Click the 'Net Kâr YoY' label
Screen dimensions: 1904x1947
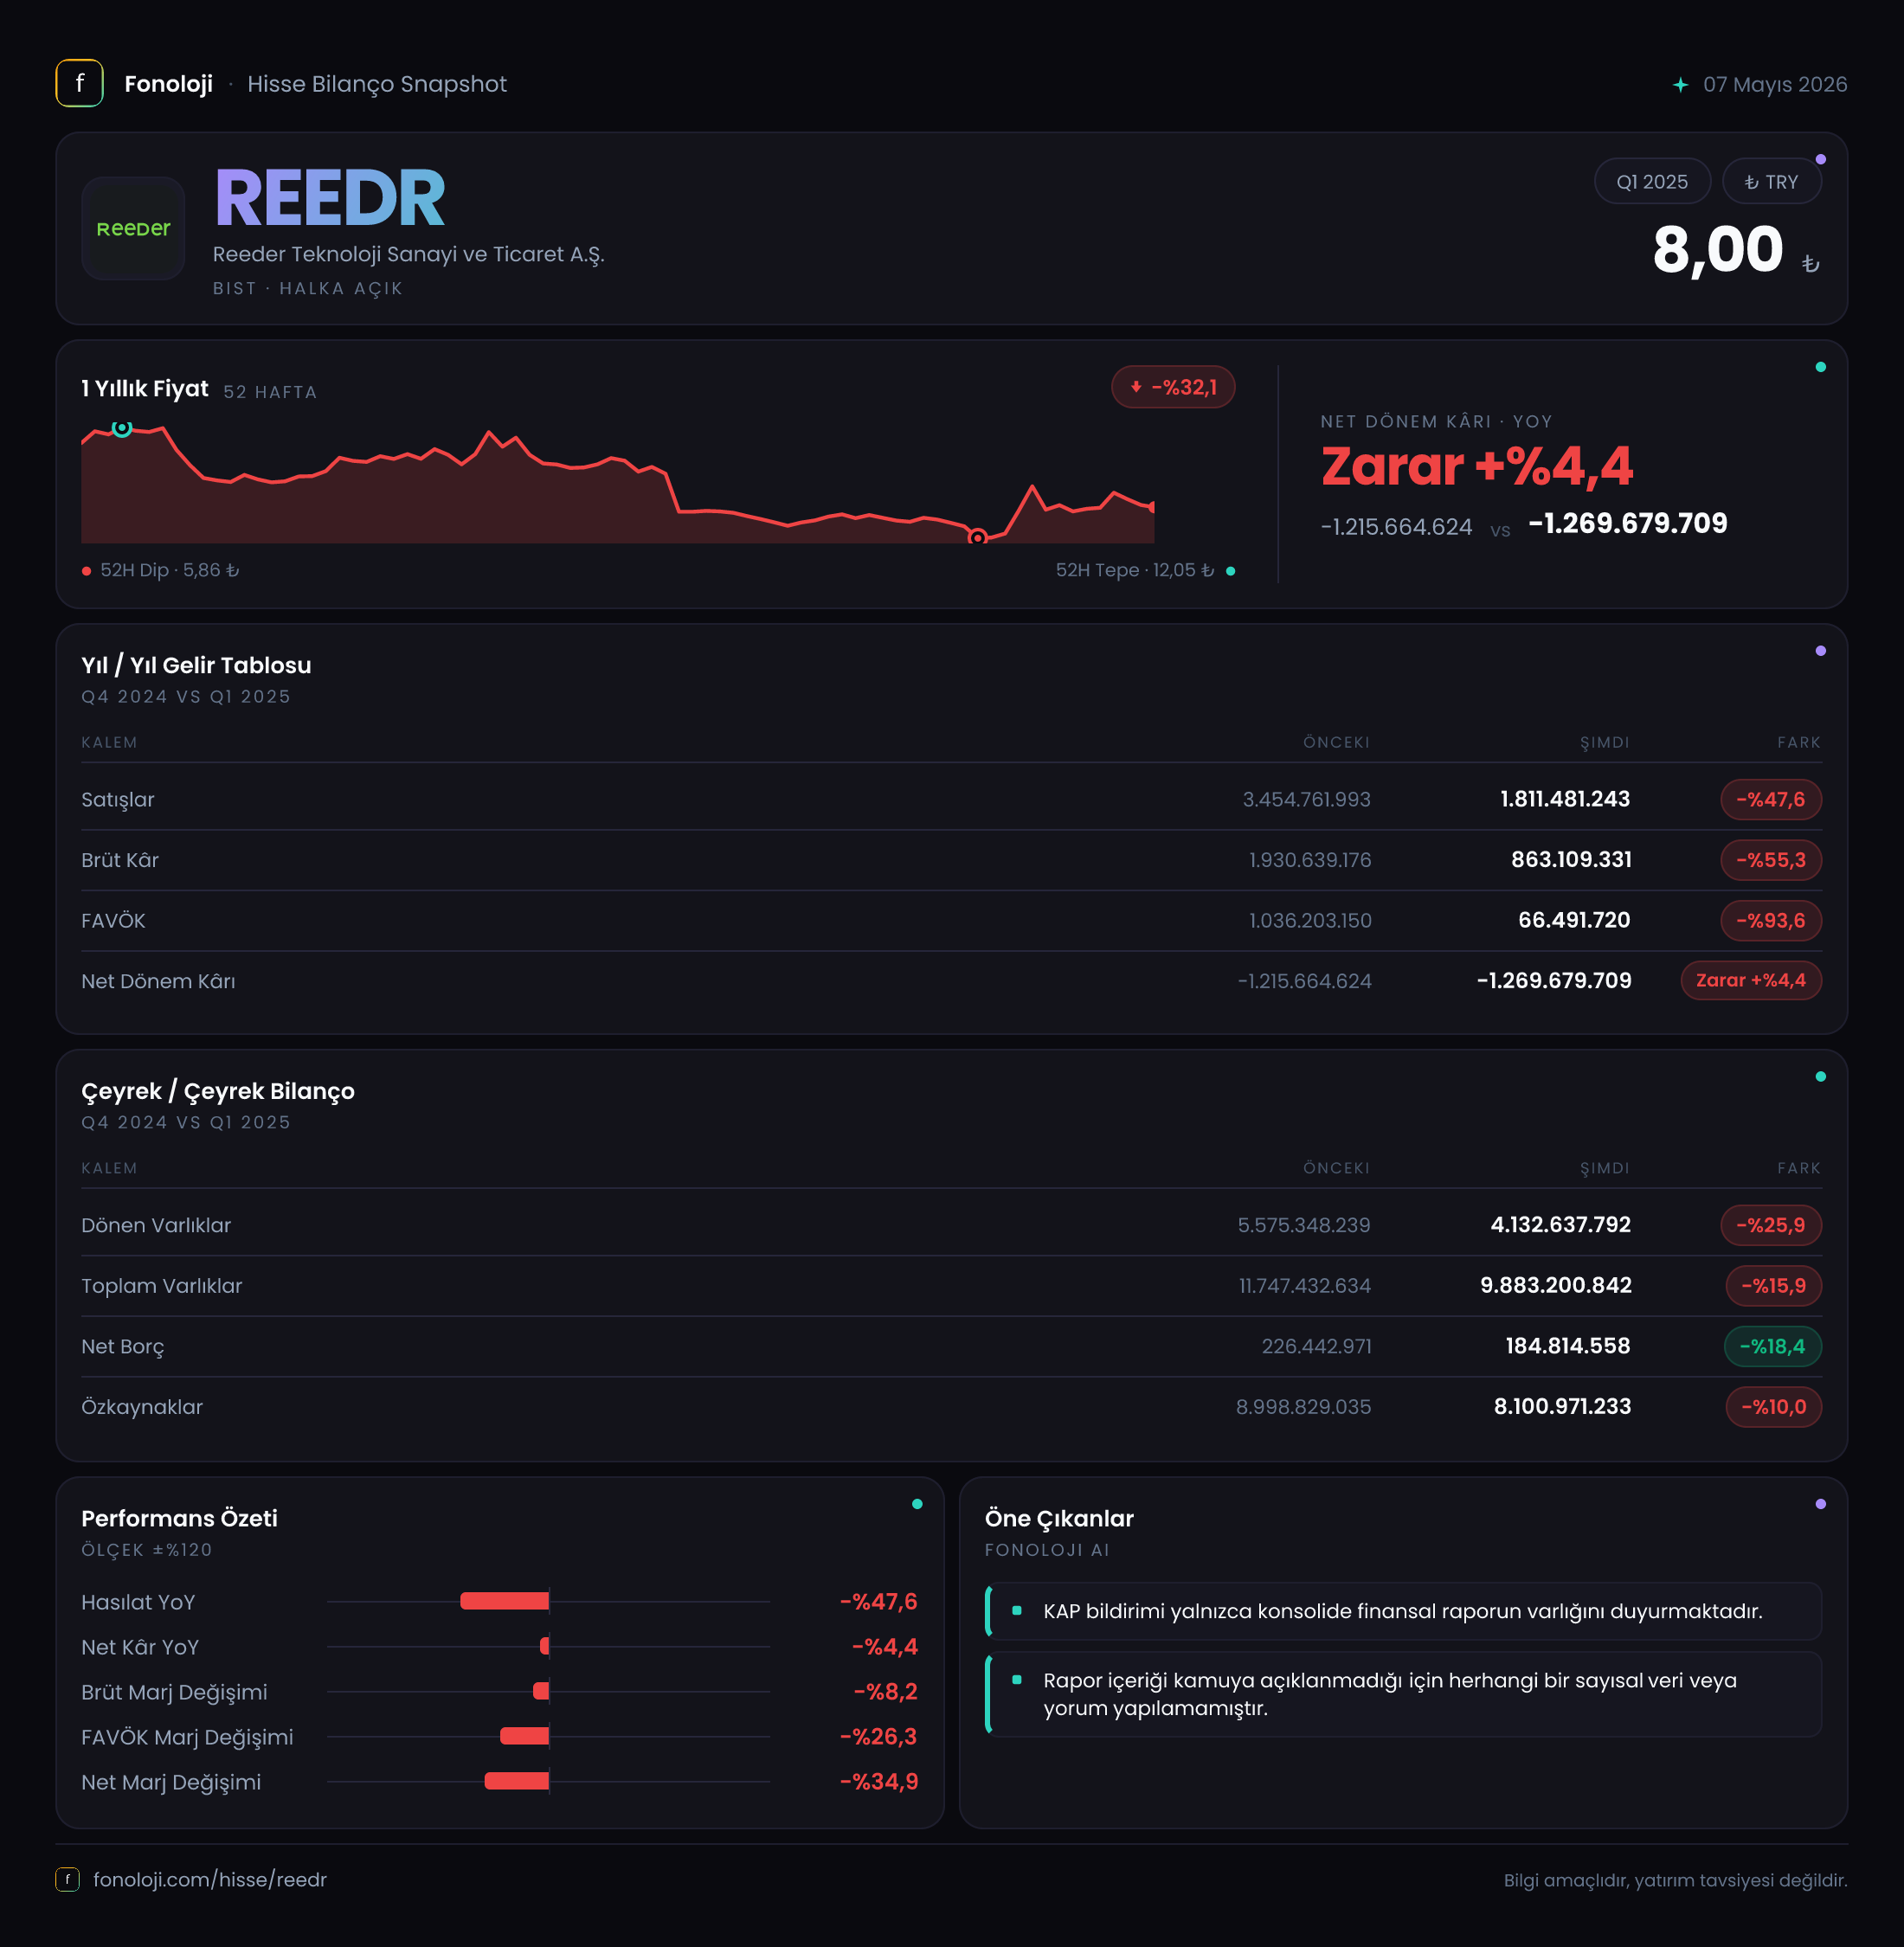coord(140,1647)
